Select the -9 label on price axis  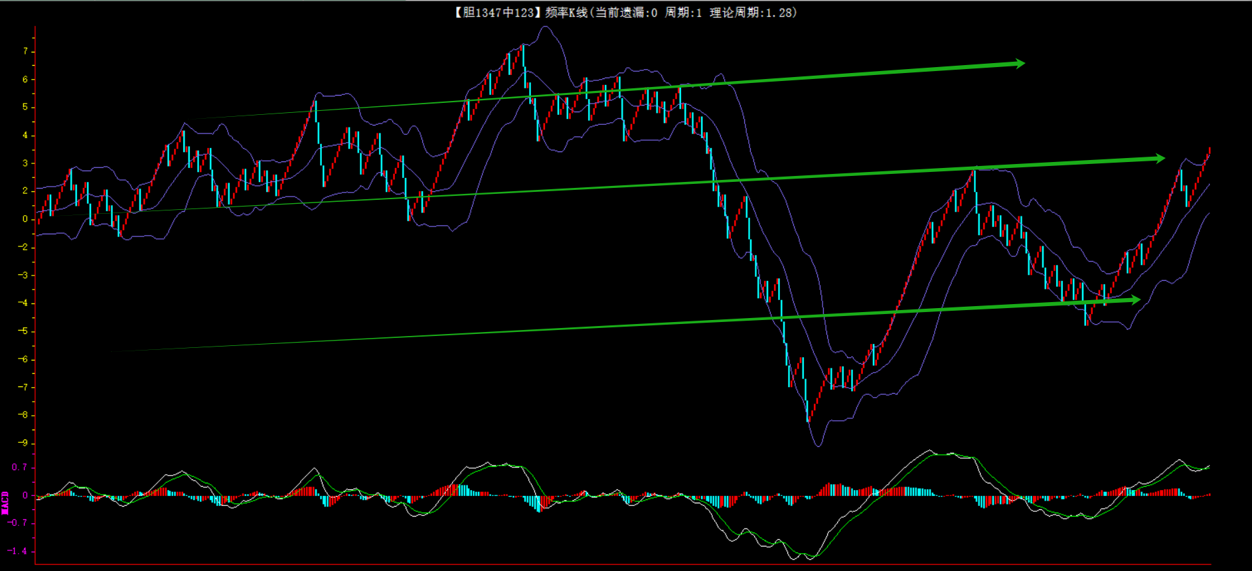[23, 443]
